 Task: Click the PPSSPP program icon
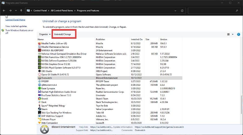coord(39,81)
